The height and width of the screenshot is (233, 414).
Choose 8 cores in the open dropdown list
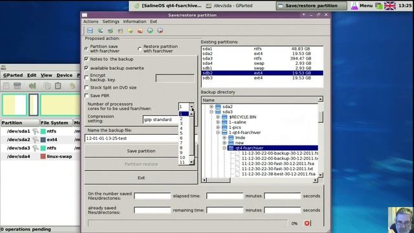pyautogui.click(x=184, y=148)
